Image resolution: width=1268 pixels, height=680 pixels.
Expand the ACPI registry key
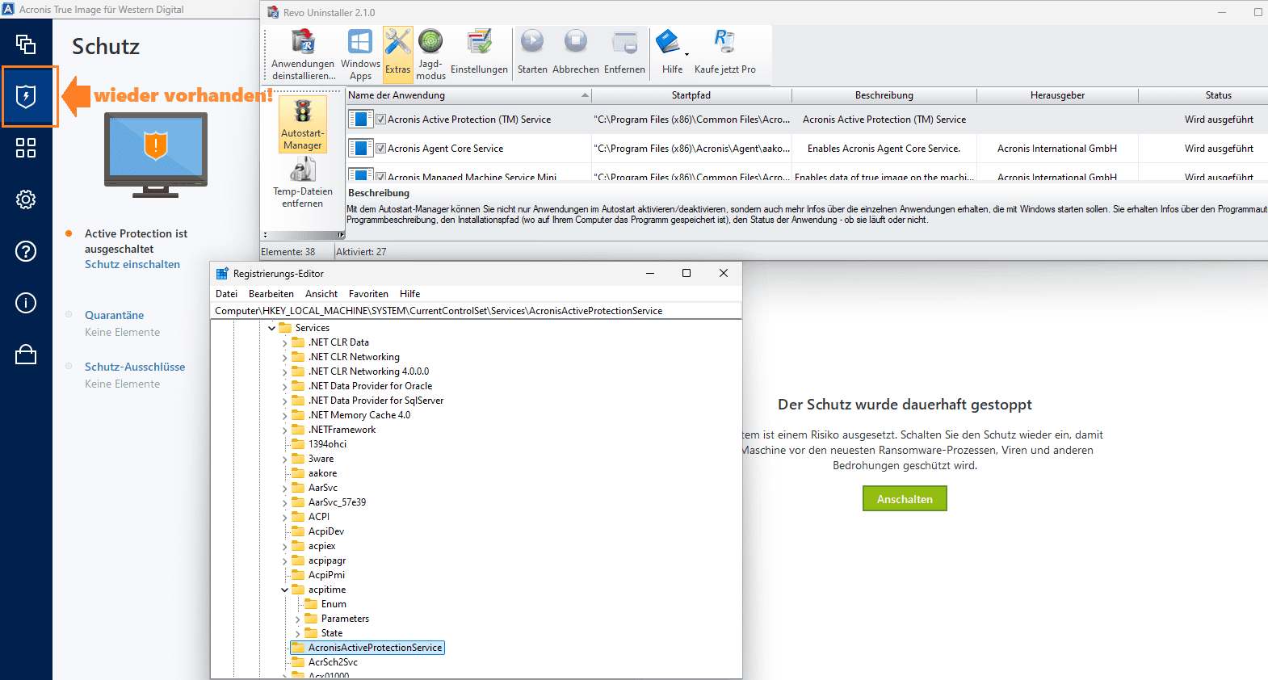284,518
